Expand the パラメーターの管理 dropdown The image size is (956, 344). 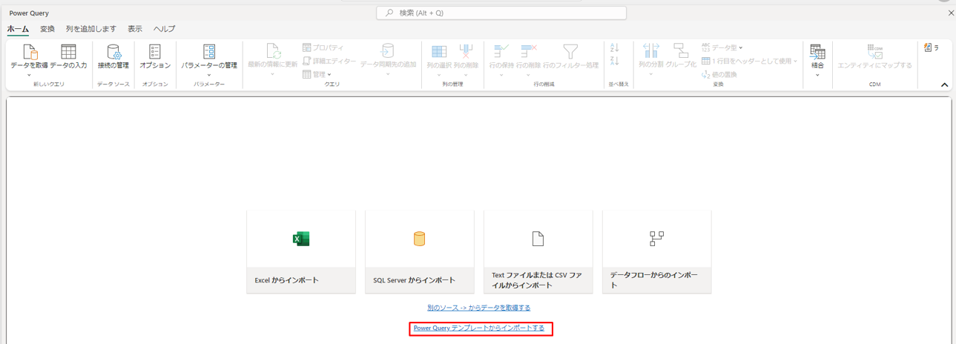(209, 75)
